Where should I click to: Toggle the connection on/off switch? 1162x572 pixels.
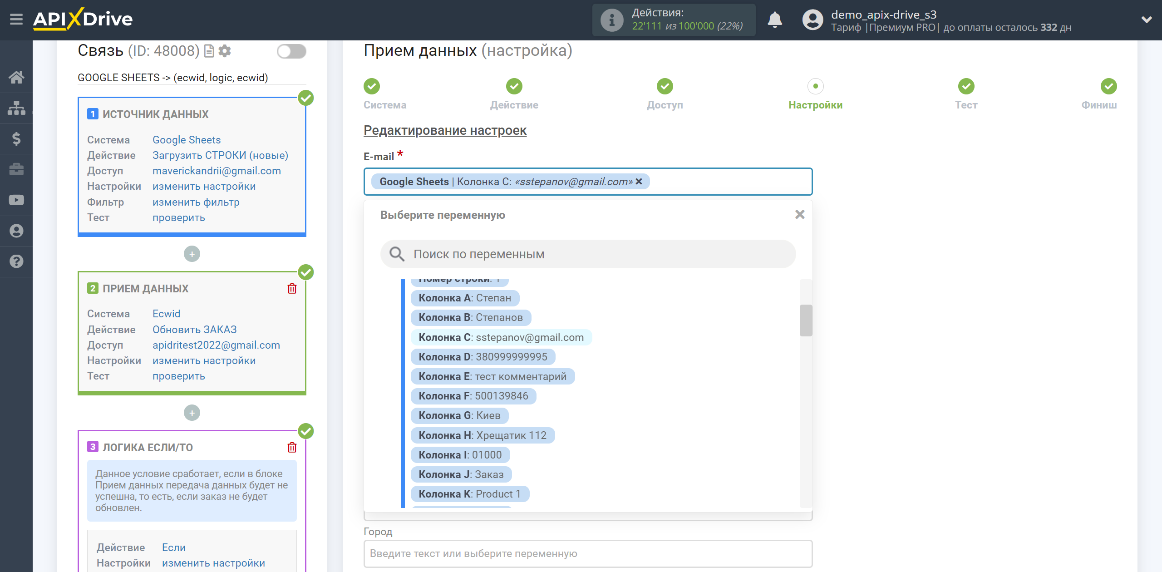point(291,51)
